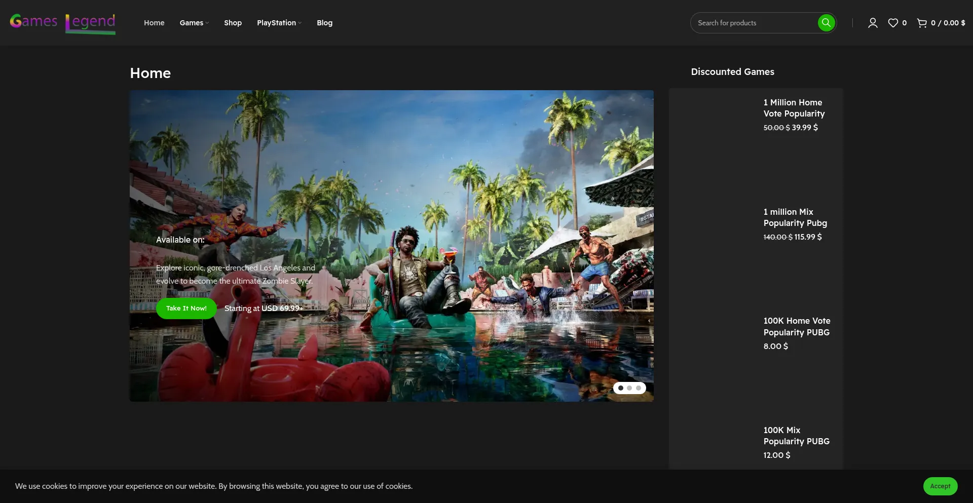Go to the Home menu item
The width and height of the screenshot is (973, 503).
click(x=154, y=23)
